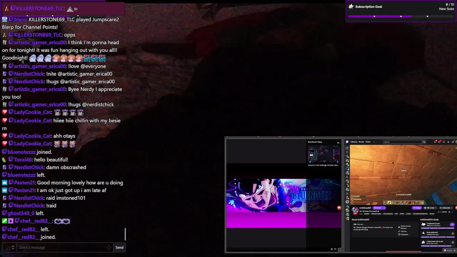Open stream options three-dot menu
The image size is (457, 257).
point(453,212)
